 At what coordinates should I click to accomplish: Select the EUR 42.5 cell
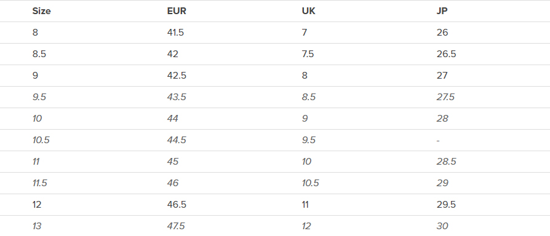click(177, 76)
